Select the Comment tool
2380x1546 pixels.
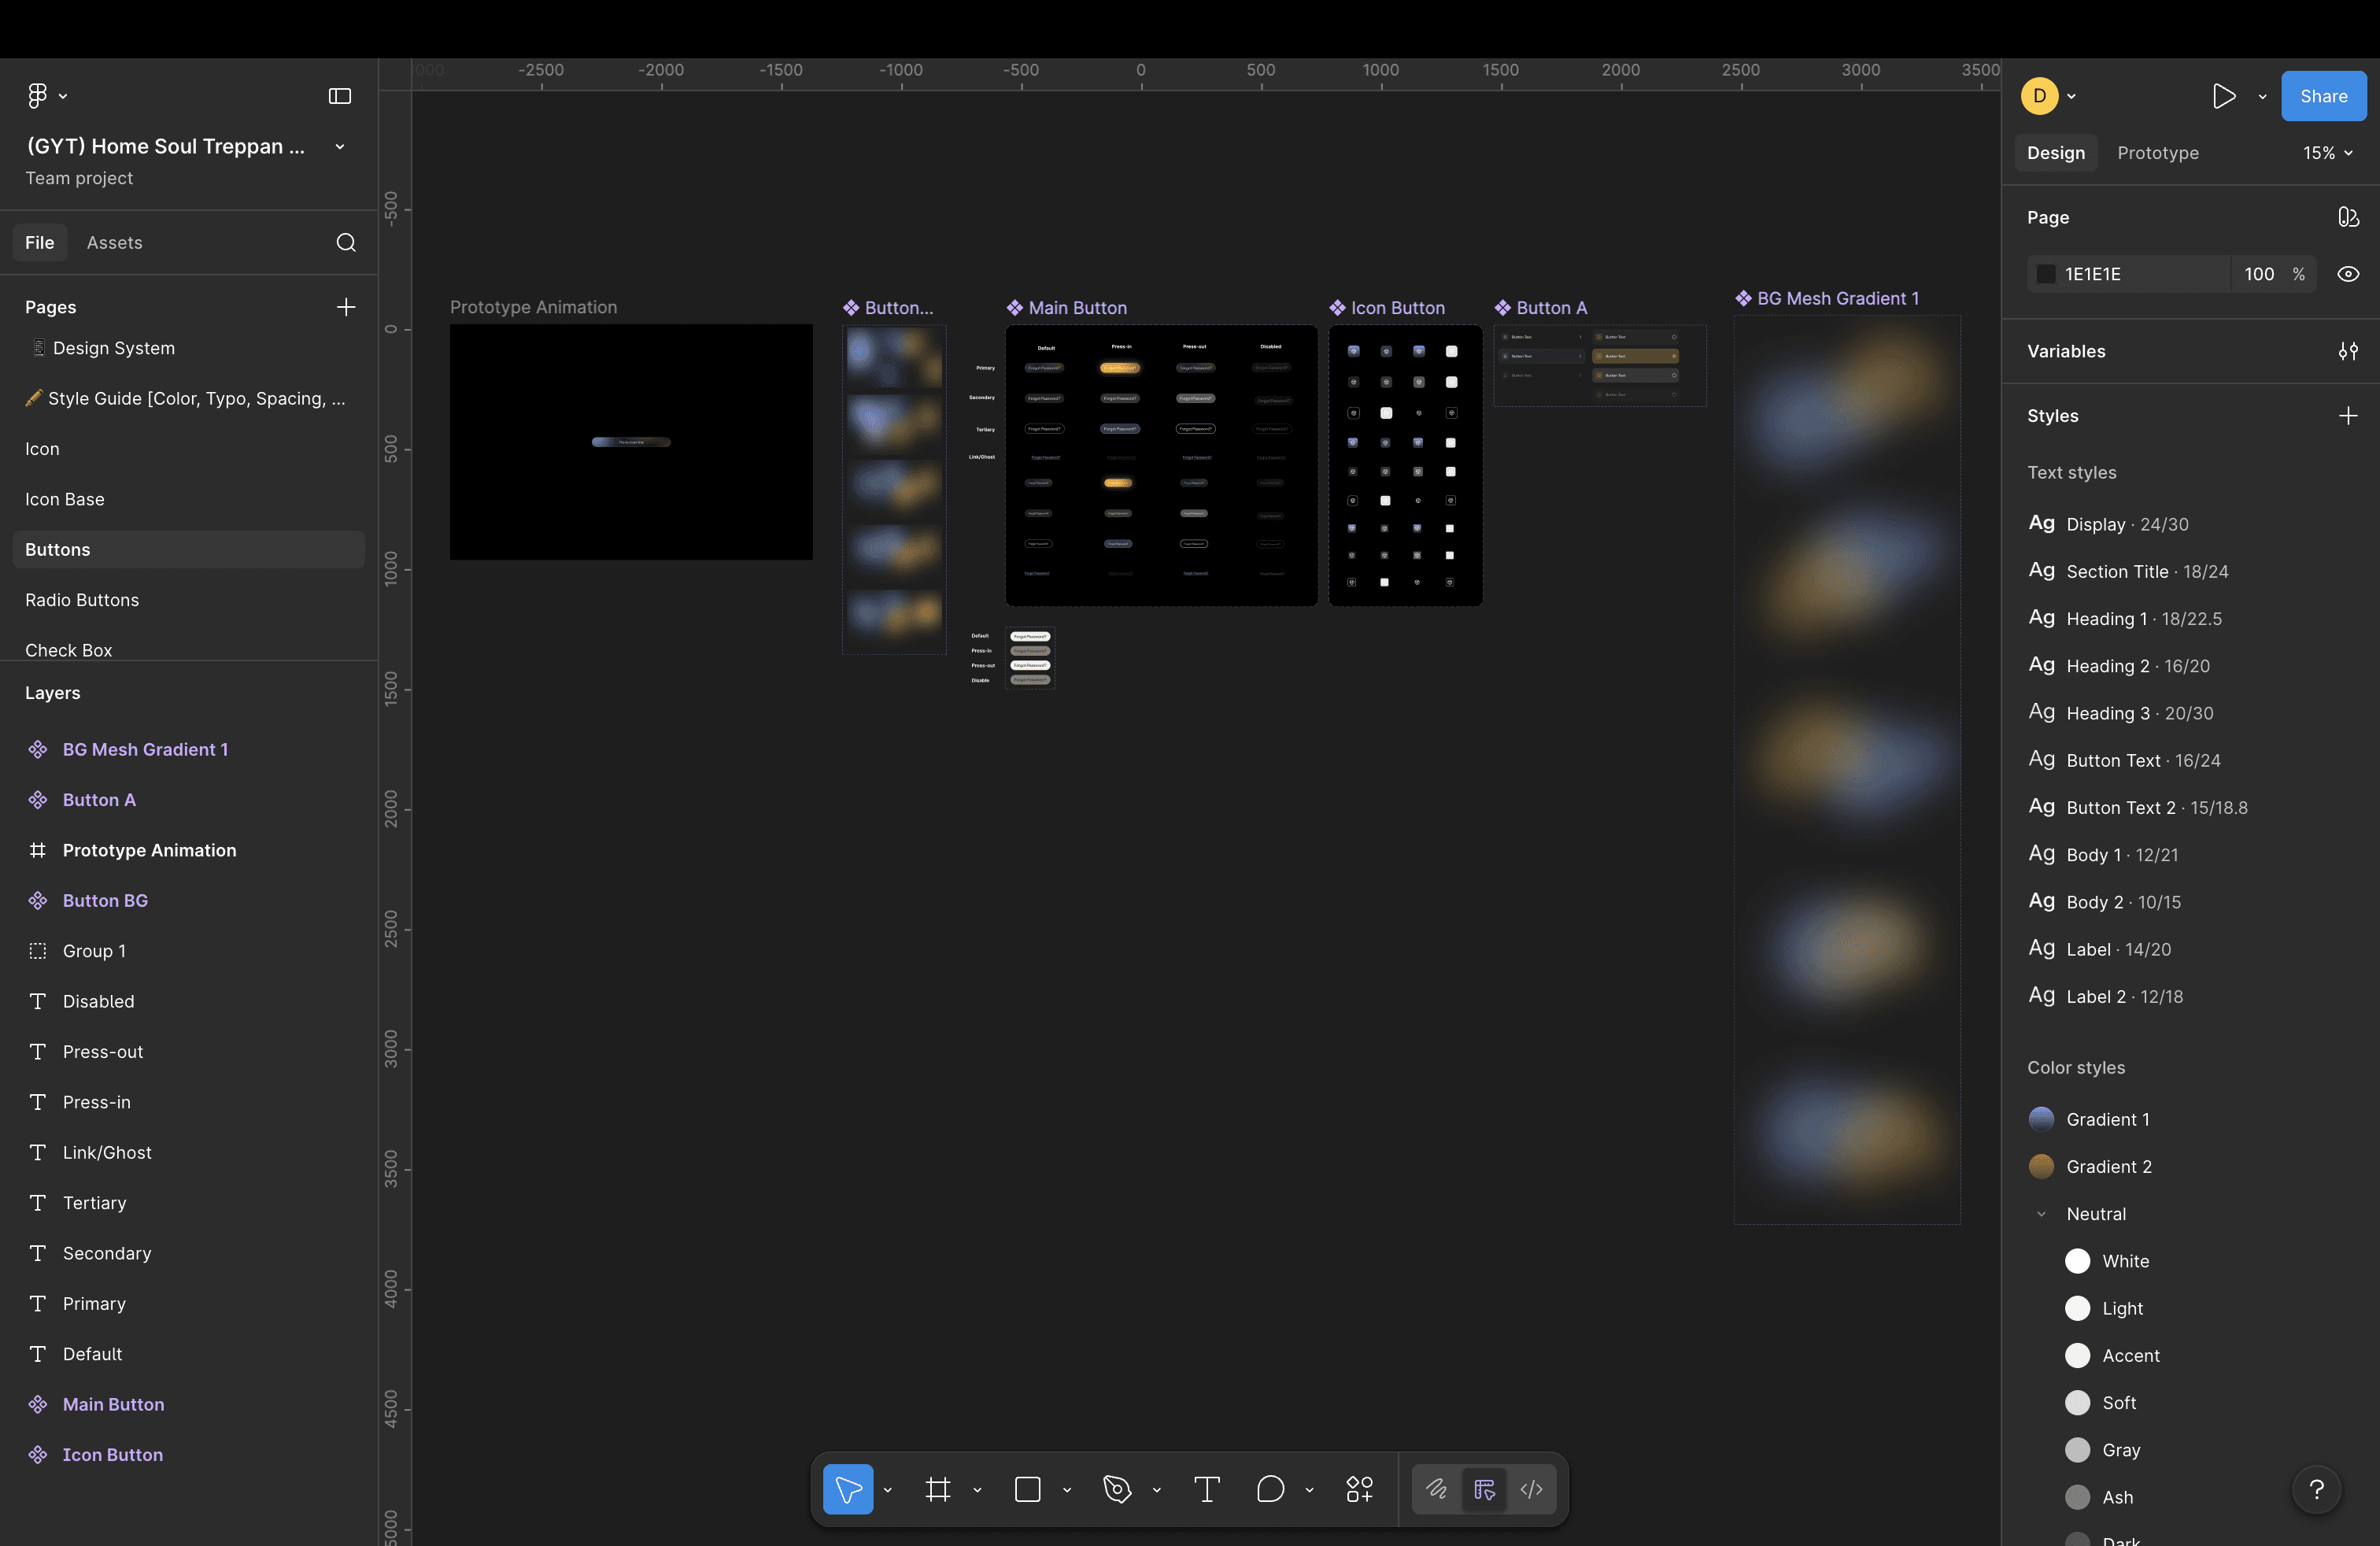[x=1270, y=1489]
